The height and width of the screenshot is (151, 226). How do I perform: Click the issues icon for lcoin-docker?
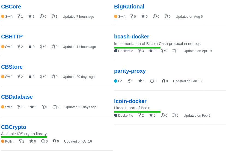pyautogui.click(x=162, y=115)
